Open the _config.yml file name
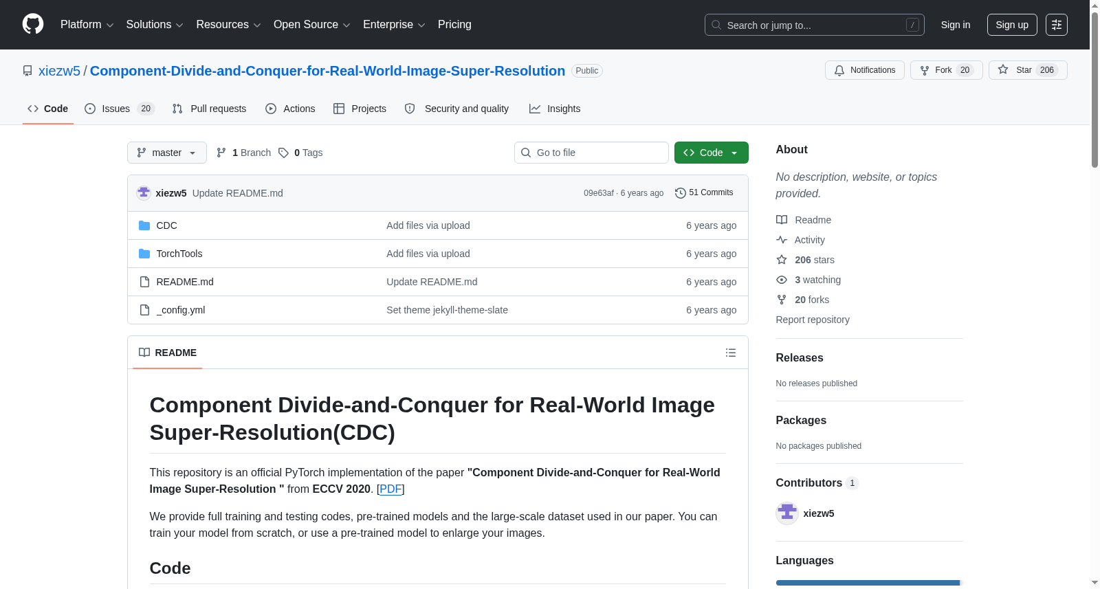 point(181,310)
